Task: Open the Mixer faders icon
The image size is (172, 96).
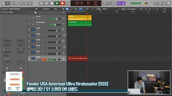Action: 26,3
